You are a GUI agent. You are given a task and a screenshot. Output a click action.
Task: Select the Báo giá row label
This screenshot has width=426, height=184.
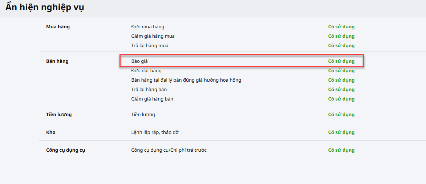(139, 61)
